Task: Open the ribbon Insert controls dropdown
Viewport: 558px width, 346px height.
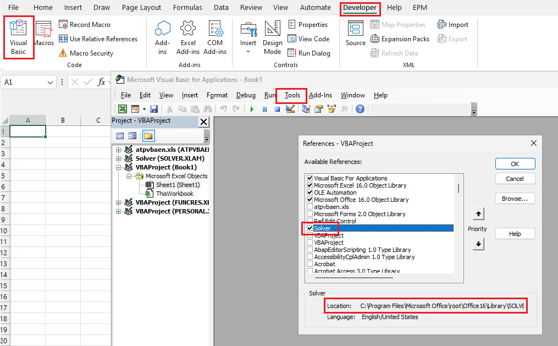Action: [248, 52]
